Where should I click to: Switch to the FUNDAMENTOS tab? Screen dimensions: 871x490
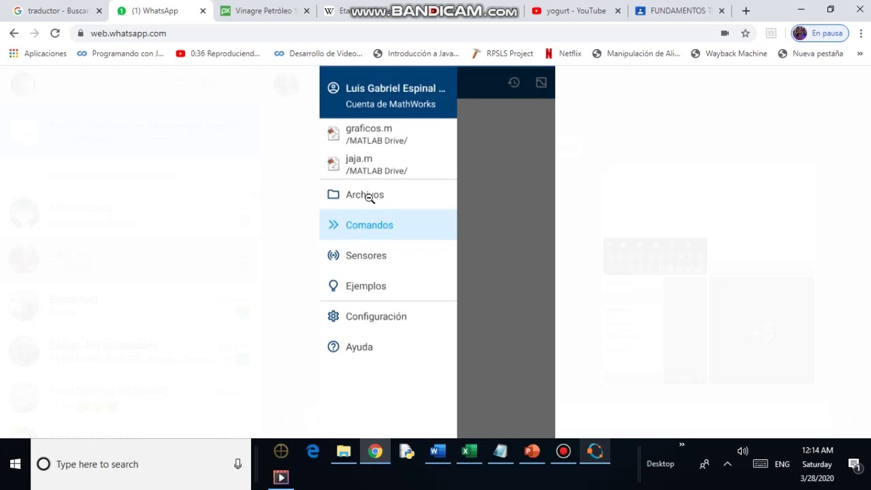pos(678,11)
